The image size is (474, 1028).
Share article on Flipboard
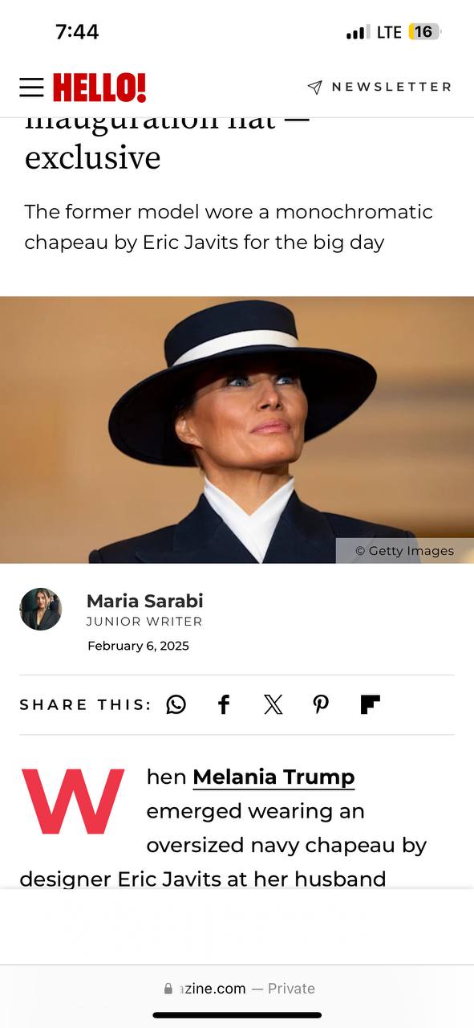click(x=370, y=704)
